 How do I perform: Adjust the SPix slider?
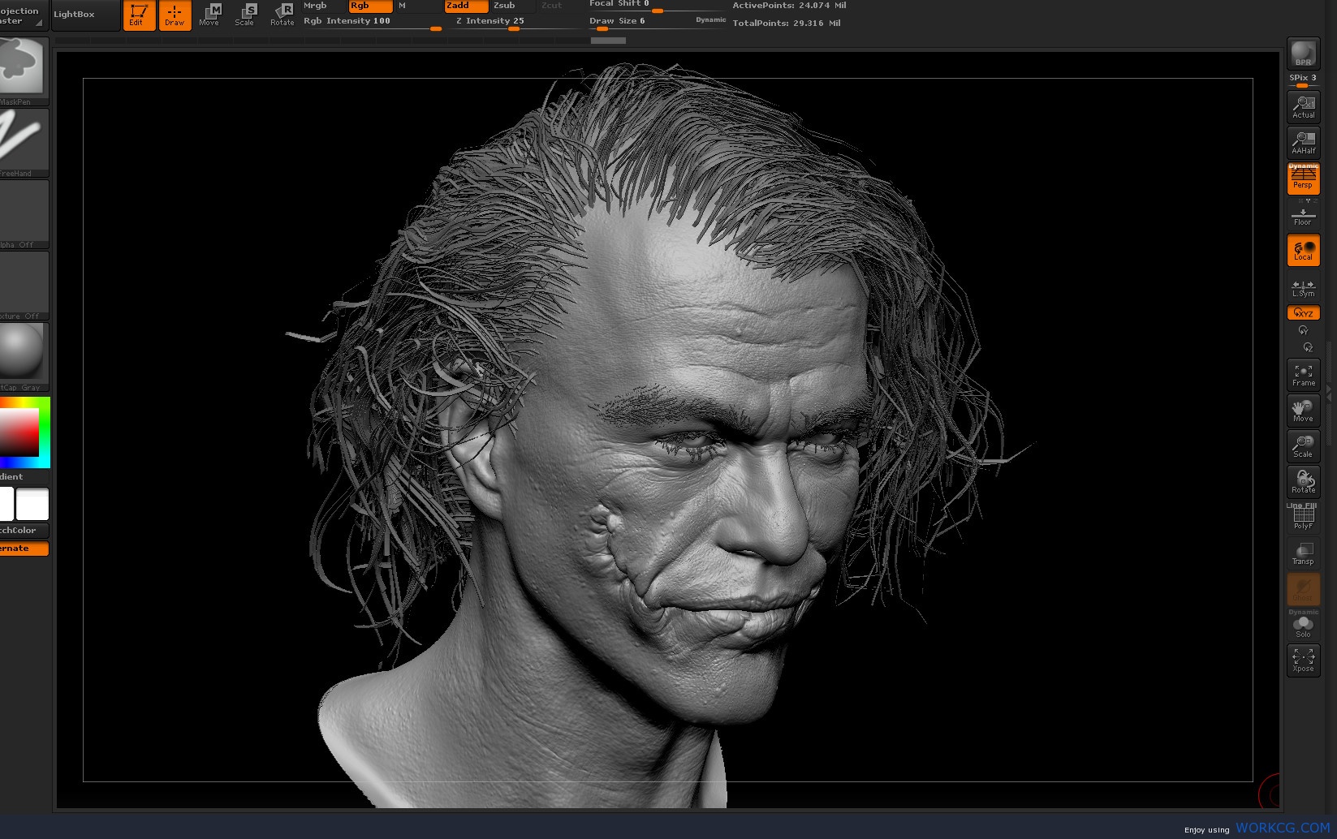(x=1303, y=80)
